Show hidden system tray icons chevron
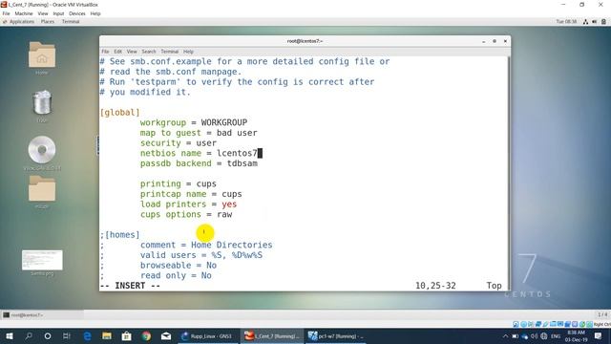 pos(505,335)
